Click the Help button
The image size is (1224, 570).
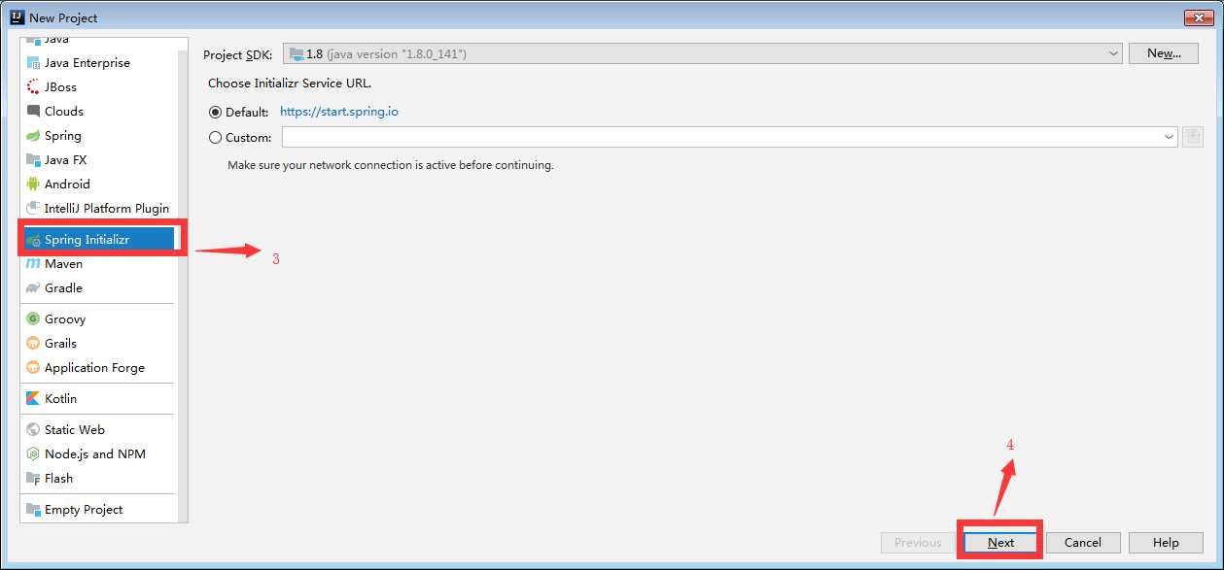[1166, 543]
